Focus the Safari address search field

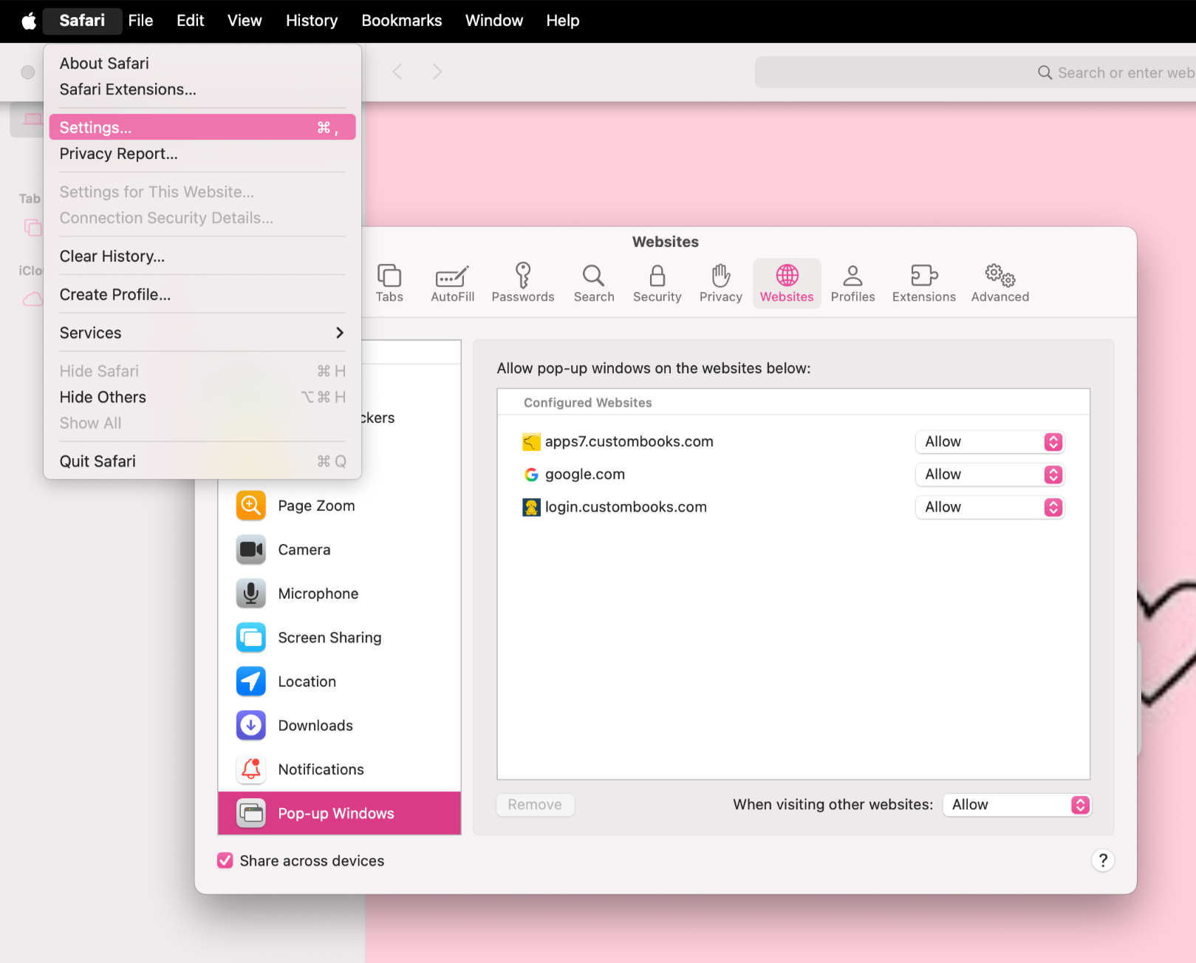click(975, 72)
